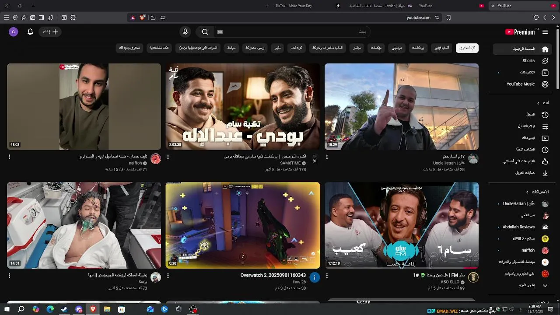Expand the أنت section header
The width and height of the screenshot is (560, 315).
coord(543,103)
